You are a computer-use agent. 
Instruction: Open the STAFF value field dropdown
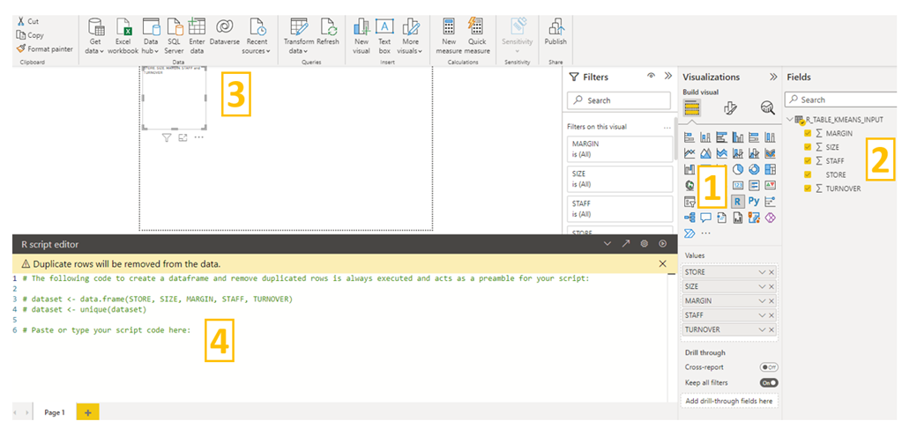(x=762, y=315)
